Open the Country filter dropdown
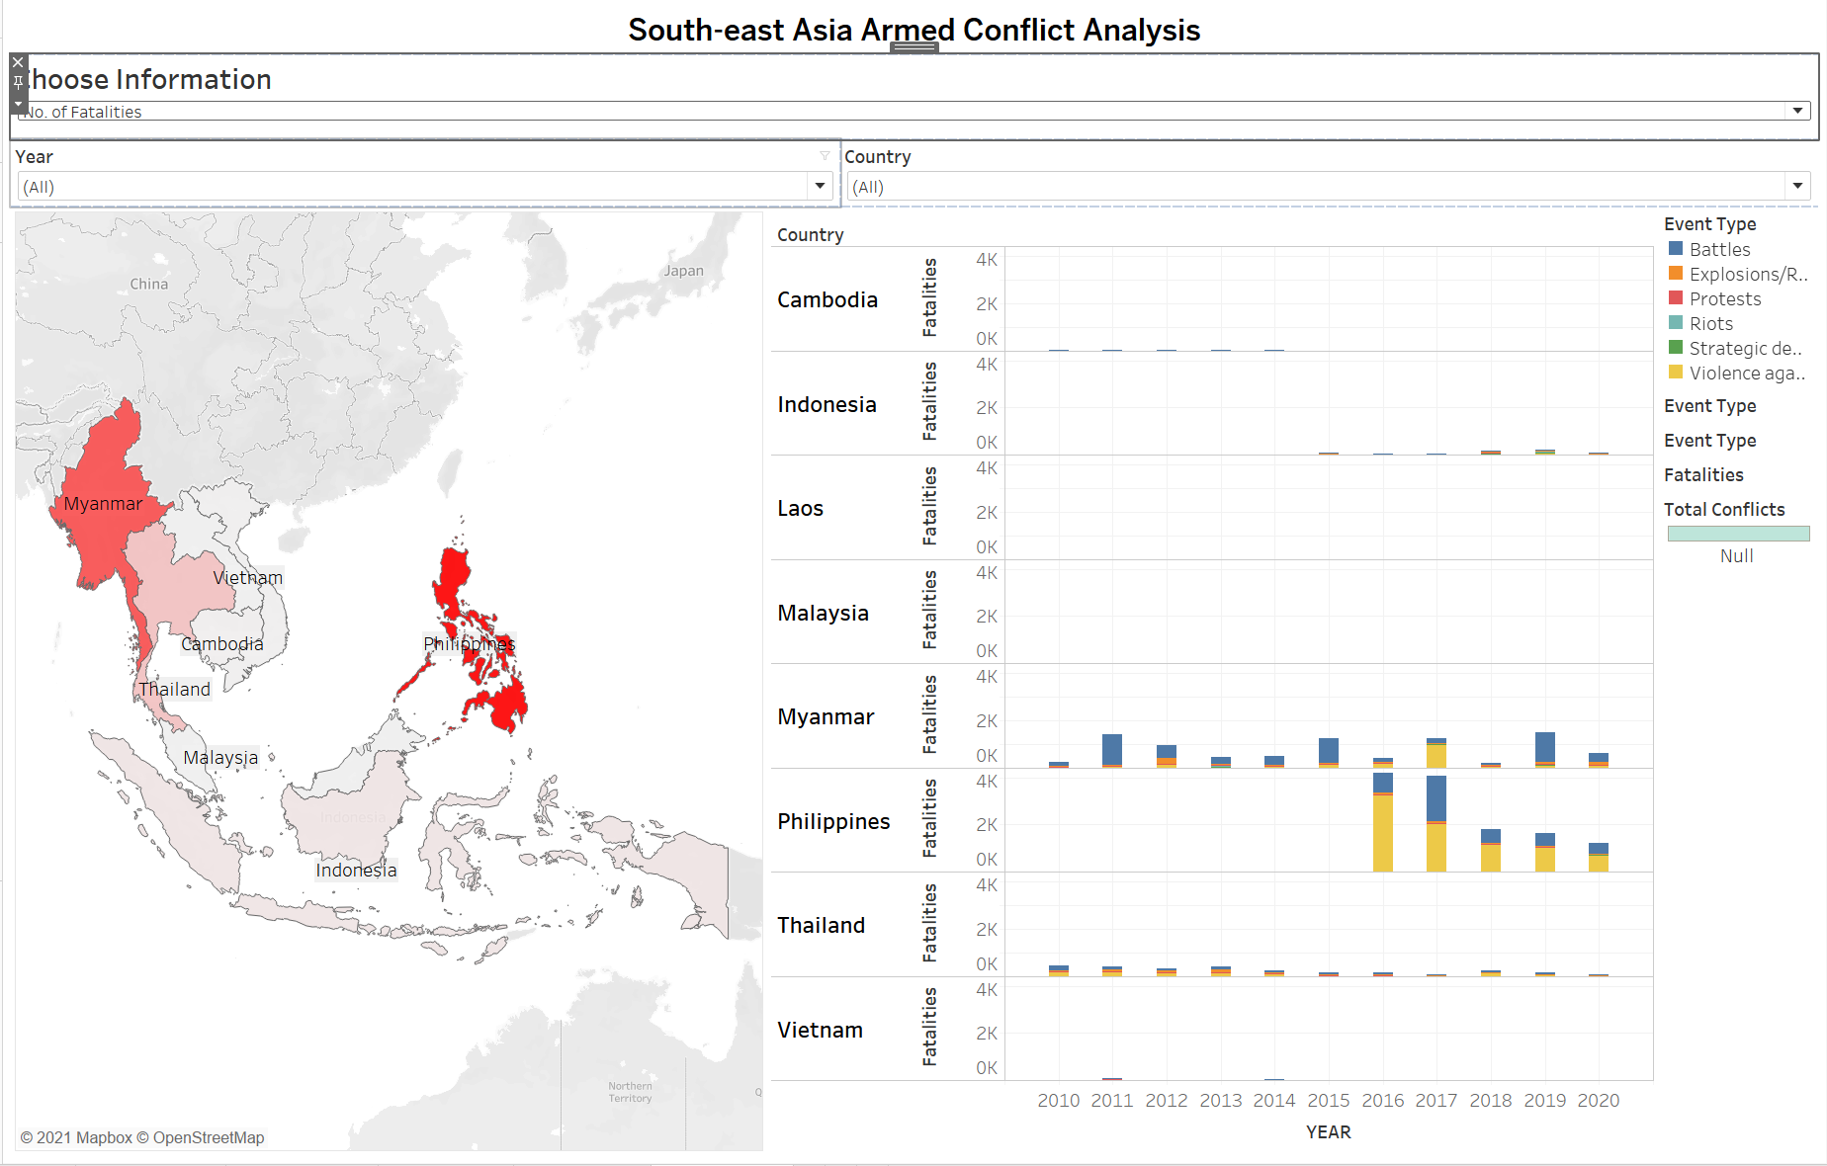The height and width of the screenshot is (1166, 1827). tap(1797, 186)
